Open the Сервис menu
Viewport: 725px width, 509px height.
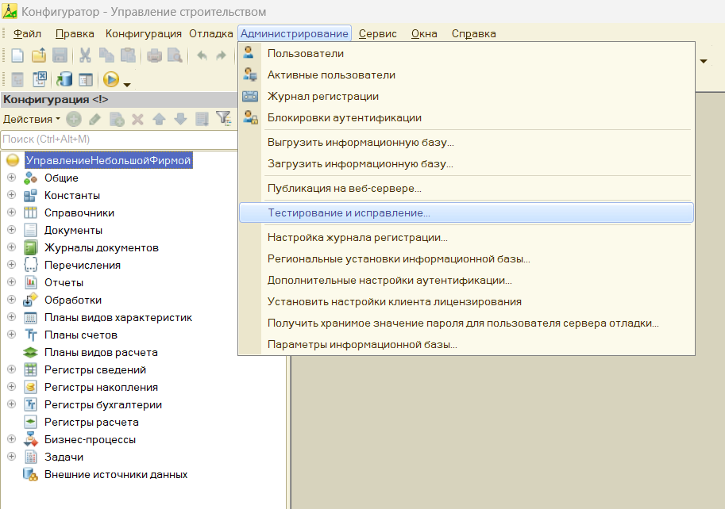coord(377,33)
